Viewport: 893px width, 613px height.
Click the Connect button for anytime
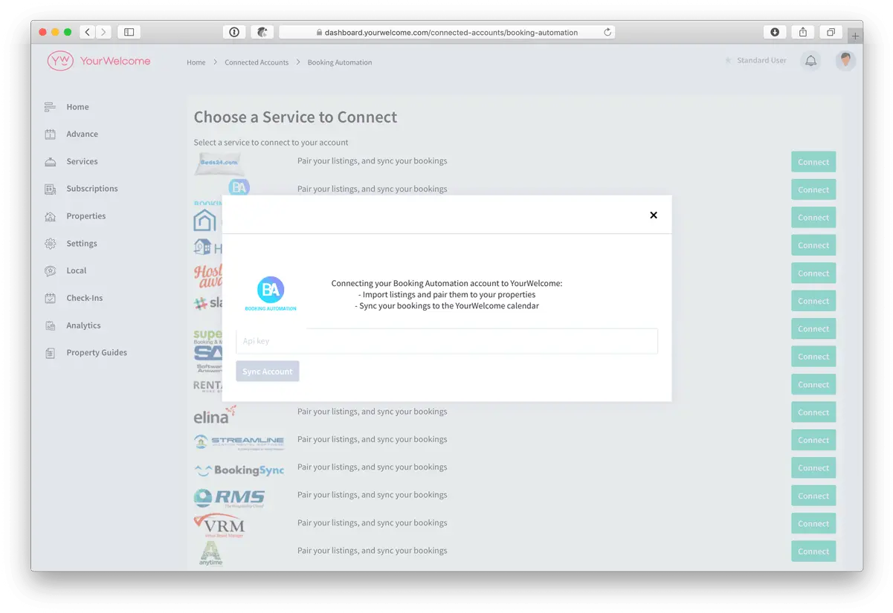(x=813, y=551)
